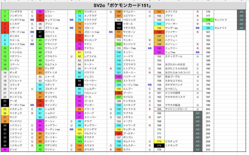The height and width of the screenshot is (155, 249).
Task: Click the cyan number 180 cell
Action: 208,28
